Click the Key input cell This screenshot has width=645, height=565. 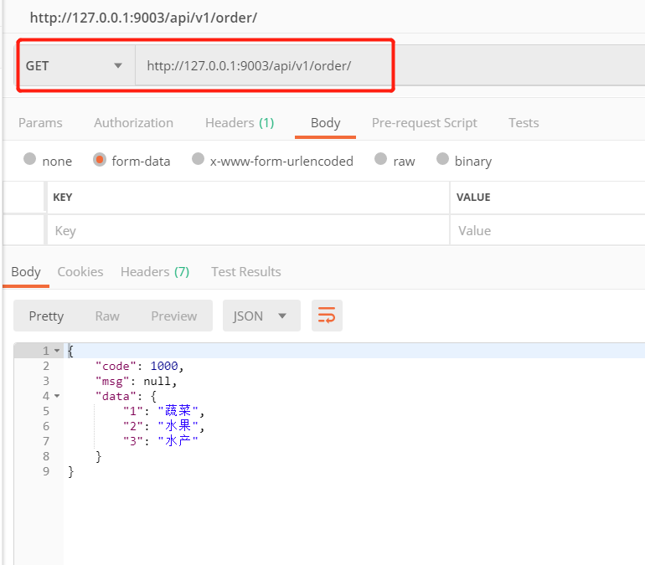[x=249, y=230]
